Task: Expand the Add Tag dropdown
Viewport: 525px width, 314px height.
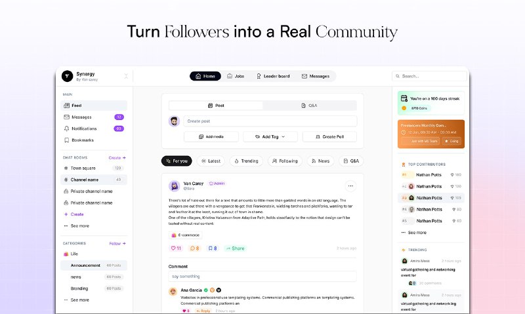Action: click(x=270, y=136)
